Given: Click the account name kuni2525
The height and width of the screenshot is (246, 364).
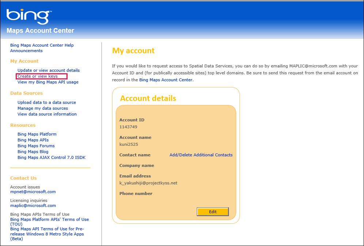Looking at the screenshot, I should [x=129, y=144].
